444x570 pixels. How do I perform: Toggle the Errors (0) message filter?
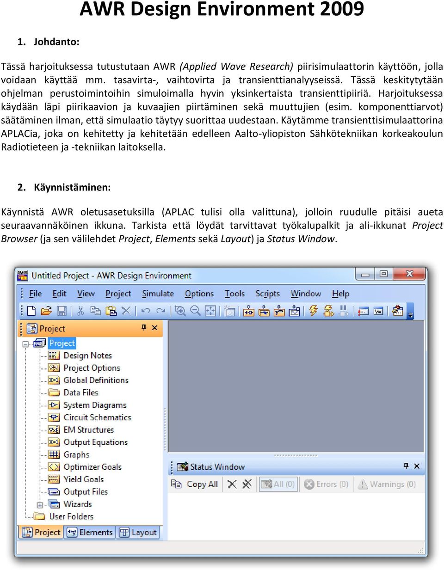click(326, 484)
